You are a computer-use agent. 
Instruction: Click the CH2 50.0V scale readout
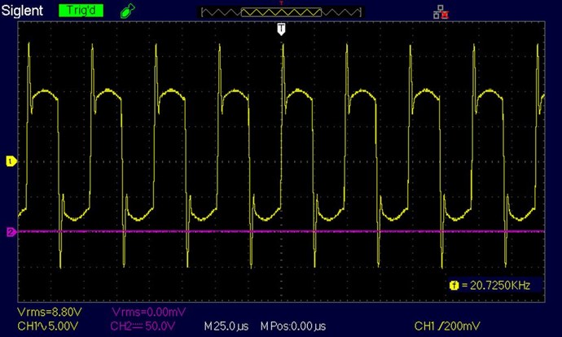tap(143, 326)
